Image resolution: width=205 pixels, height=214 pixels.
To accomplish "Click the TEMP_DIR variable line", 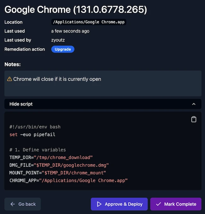I will pos(51,157).
